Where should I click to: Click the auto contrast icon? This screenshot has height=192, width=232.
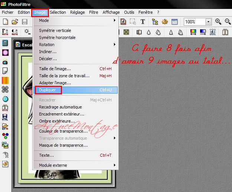pyautogui.click(x=14, y=32)
